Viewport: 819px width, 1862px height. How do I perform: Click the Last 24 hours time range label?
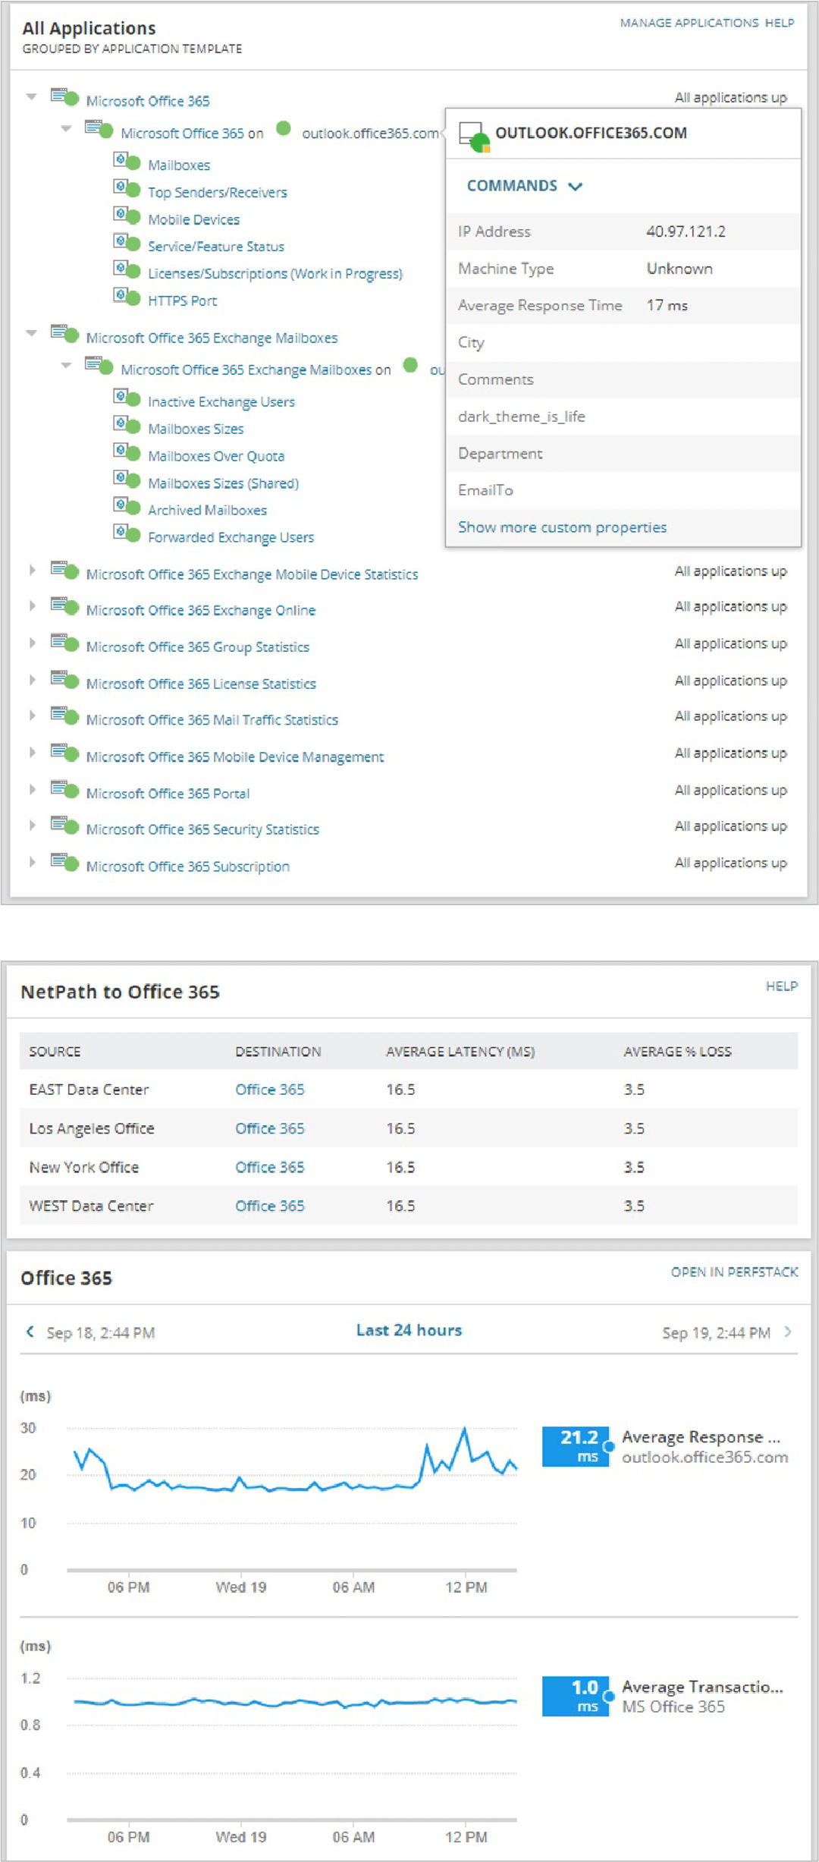[x=409, y=1330]
